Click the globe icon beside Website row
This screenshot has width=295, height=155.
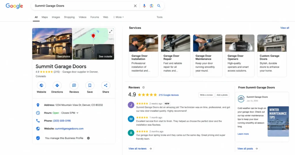[38, 129]
